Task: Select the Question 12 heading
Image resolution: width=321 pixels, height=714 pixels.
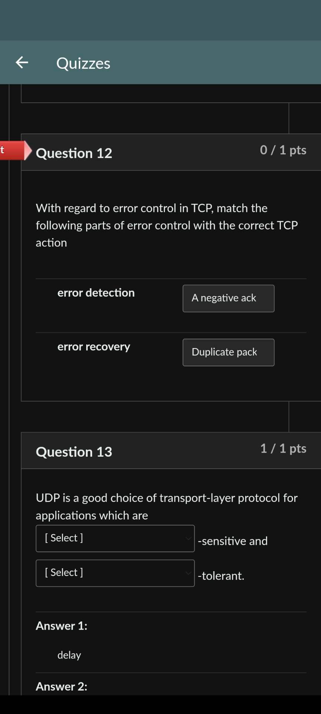Action: point(74,153)
